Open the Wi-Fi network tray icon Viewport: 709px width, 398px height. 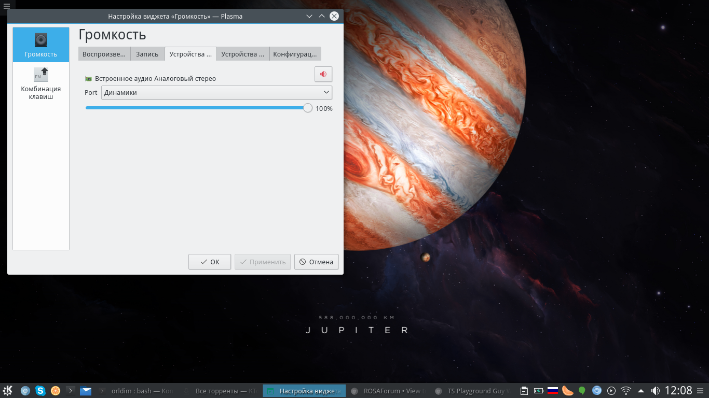click(626, 391)
